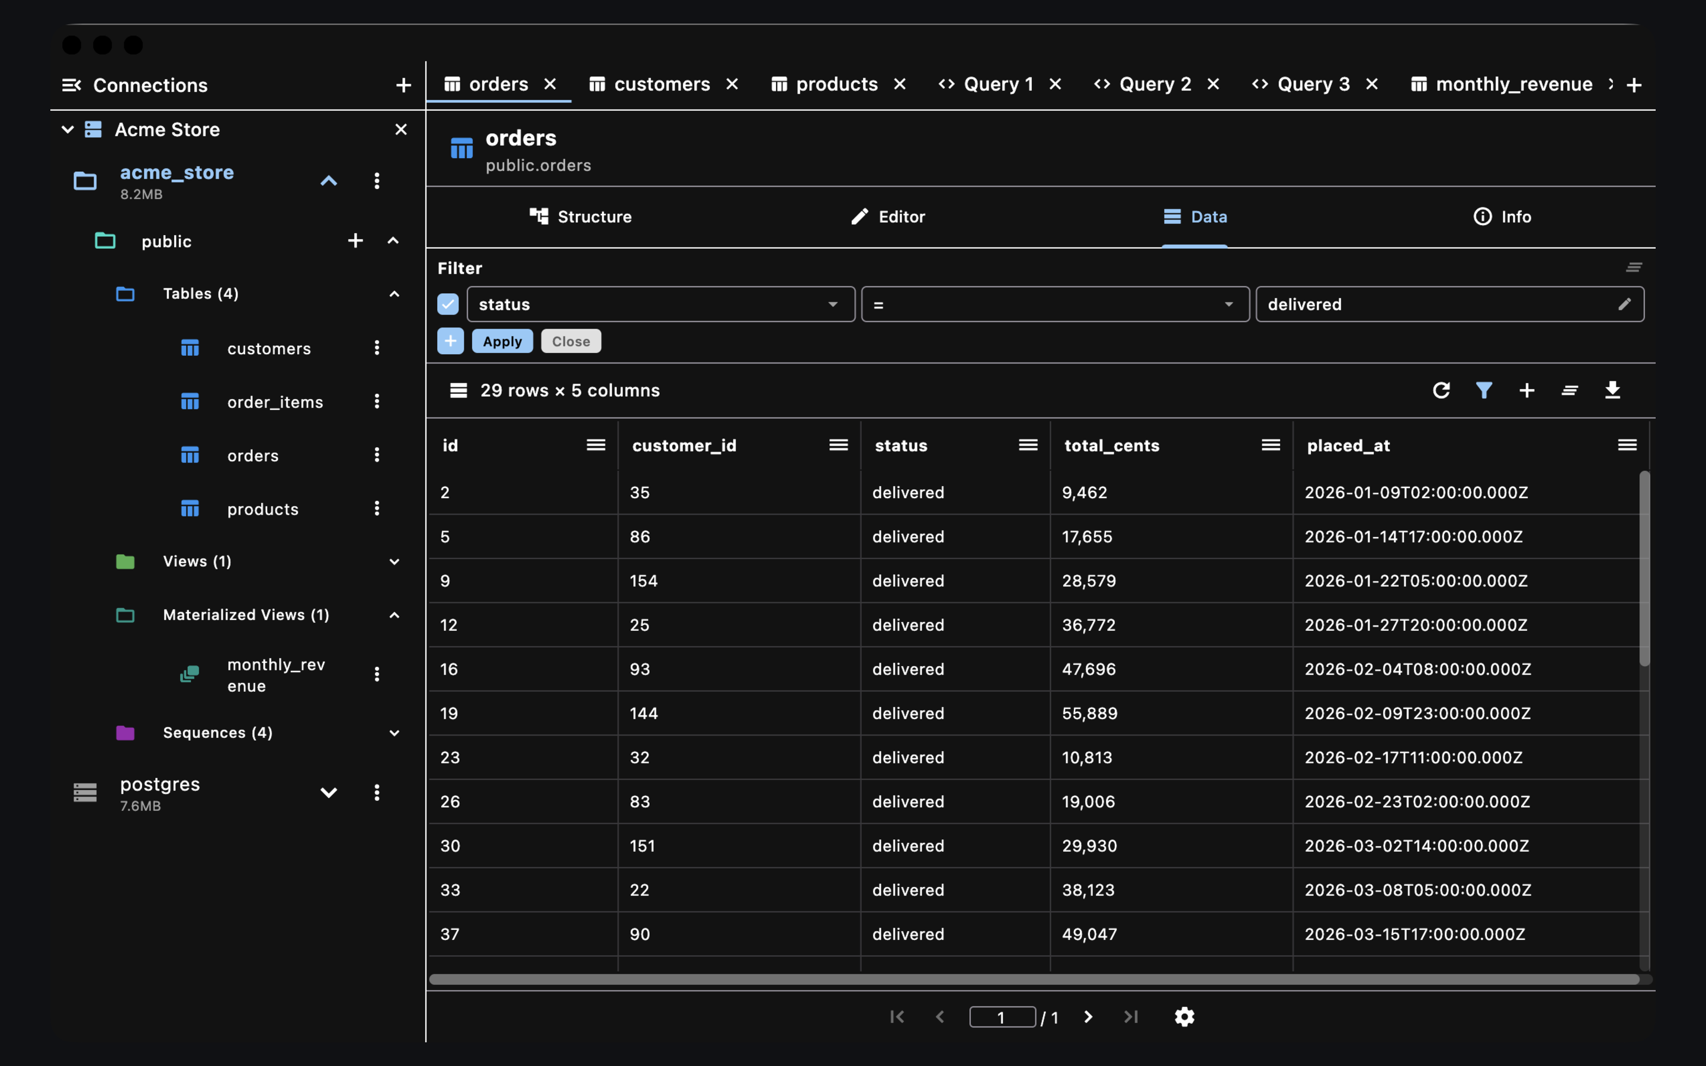Open options menu for monthly_revenue view
The height and width of the screenshot is (1066, 1706).
[x=377, y=675]
